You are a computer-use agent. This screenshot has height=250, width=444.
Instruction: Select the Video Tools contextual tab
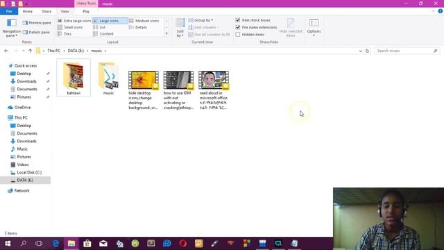(x=86, y=3)
